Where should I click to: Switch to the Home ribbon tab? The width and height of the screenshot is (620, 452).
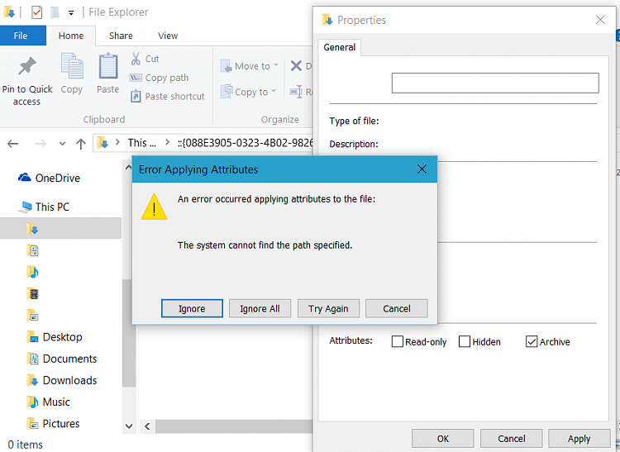(x=71, y=36)
